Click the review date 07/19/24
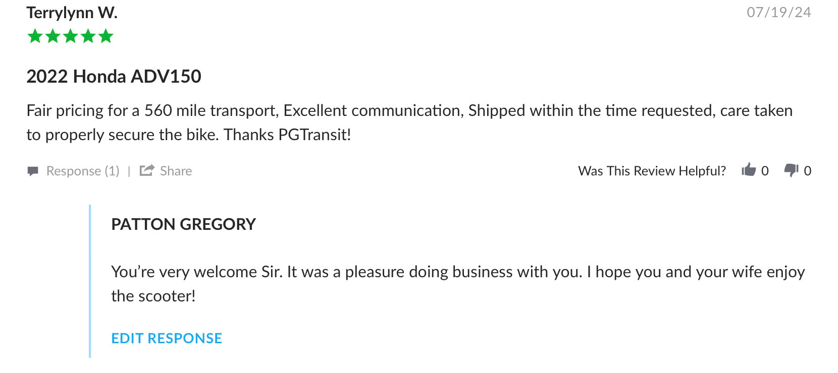The width and height of the screenshot is (838, 373). (x=778, y=13)
